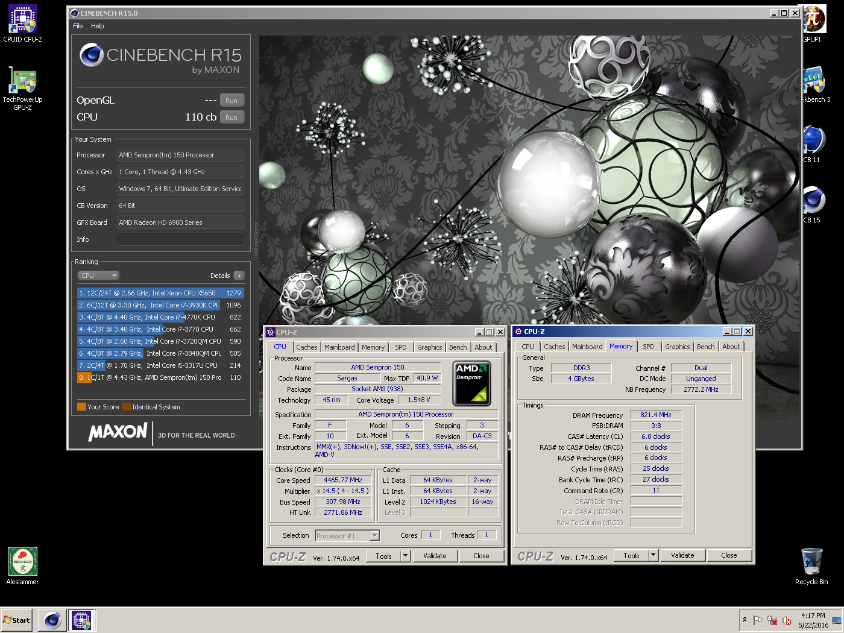The width and height of the screenshot is (844, 633).
Task: Open Bench tab in left CPU-Z window
Action: (458, 347)
